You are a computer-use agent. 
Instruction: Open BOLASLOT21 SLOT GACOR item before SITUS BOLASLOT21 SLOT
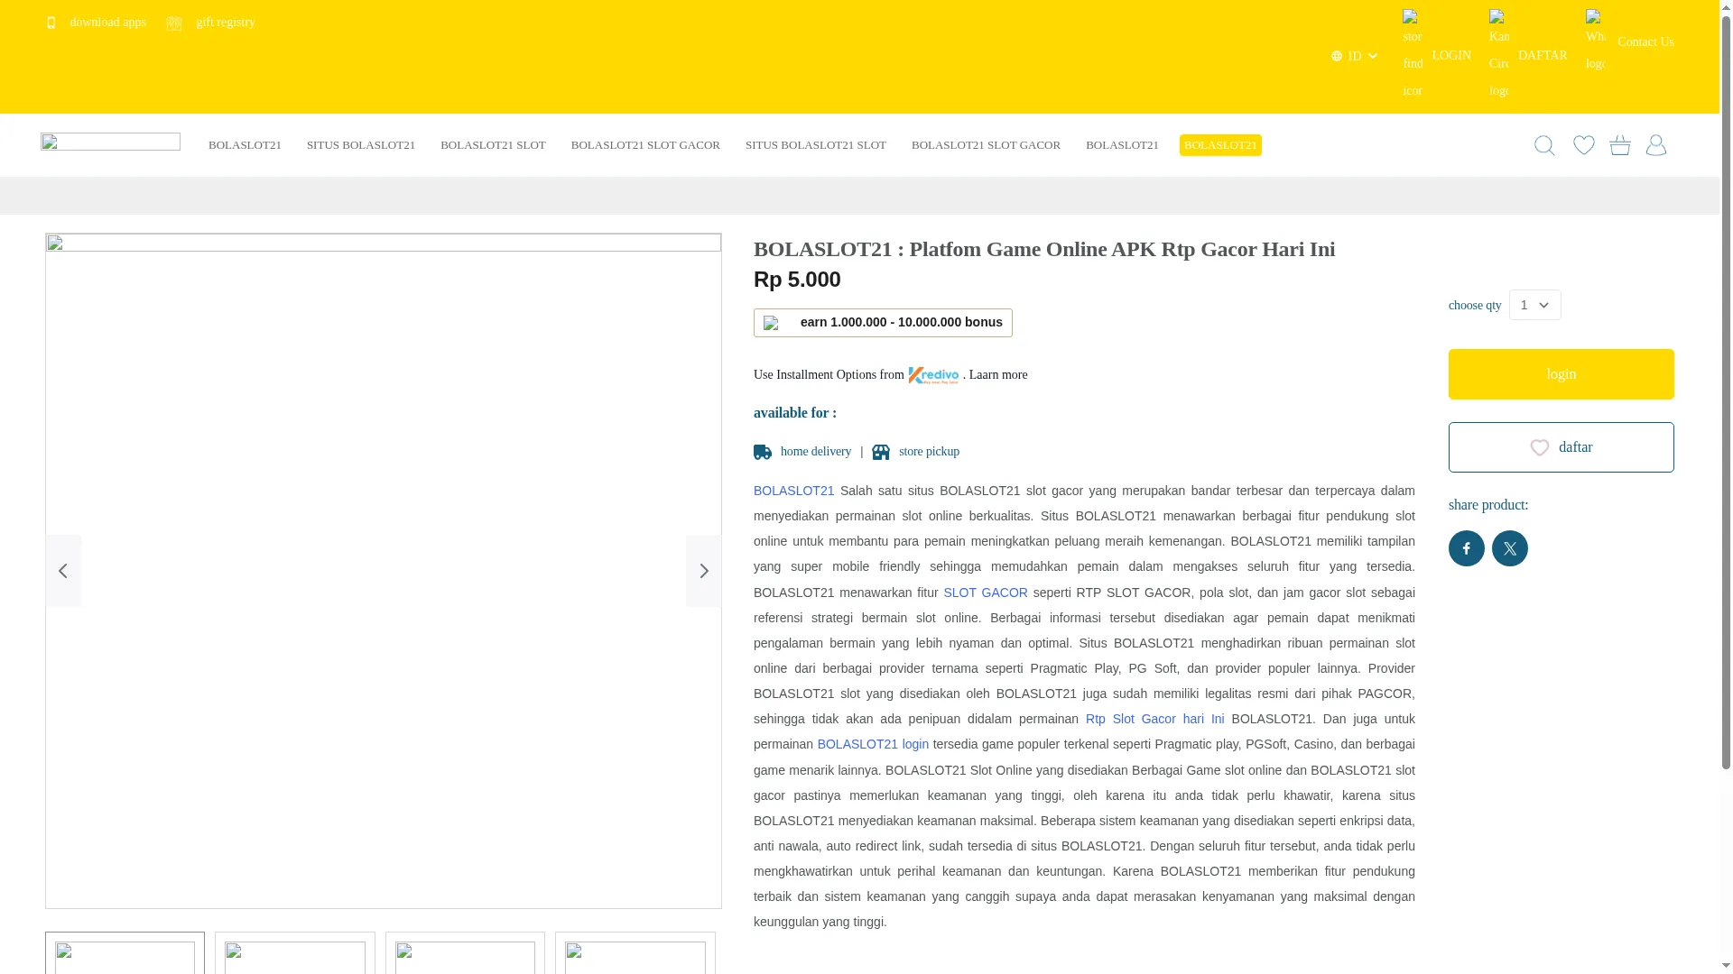coord(645,145)
